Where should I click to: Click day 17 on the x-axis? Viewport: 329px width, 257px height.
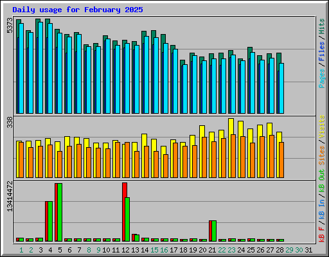click(x=173, y=250)
